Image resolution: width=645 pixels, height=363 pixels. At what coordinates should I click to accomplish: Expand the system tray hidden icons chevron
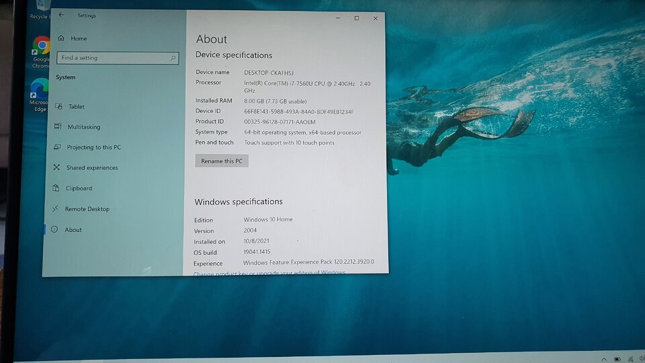click(x=604, y=359)
